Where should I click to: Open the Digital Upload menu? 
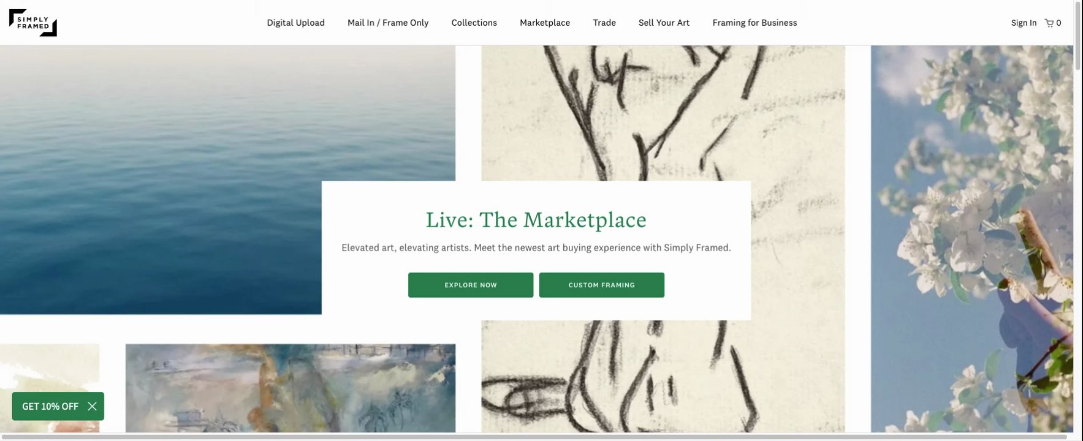[x=296, y=23]
